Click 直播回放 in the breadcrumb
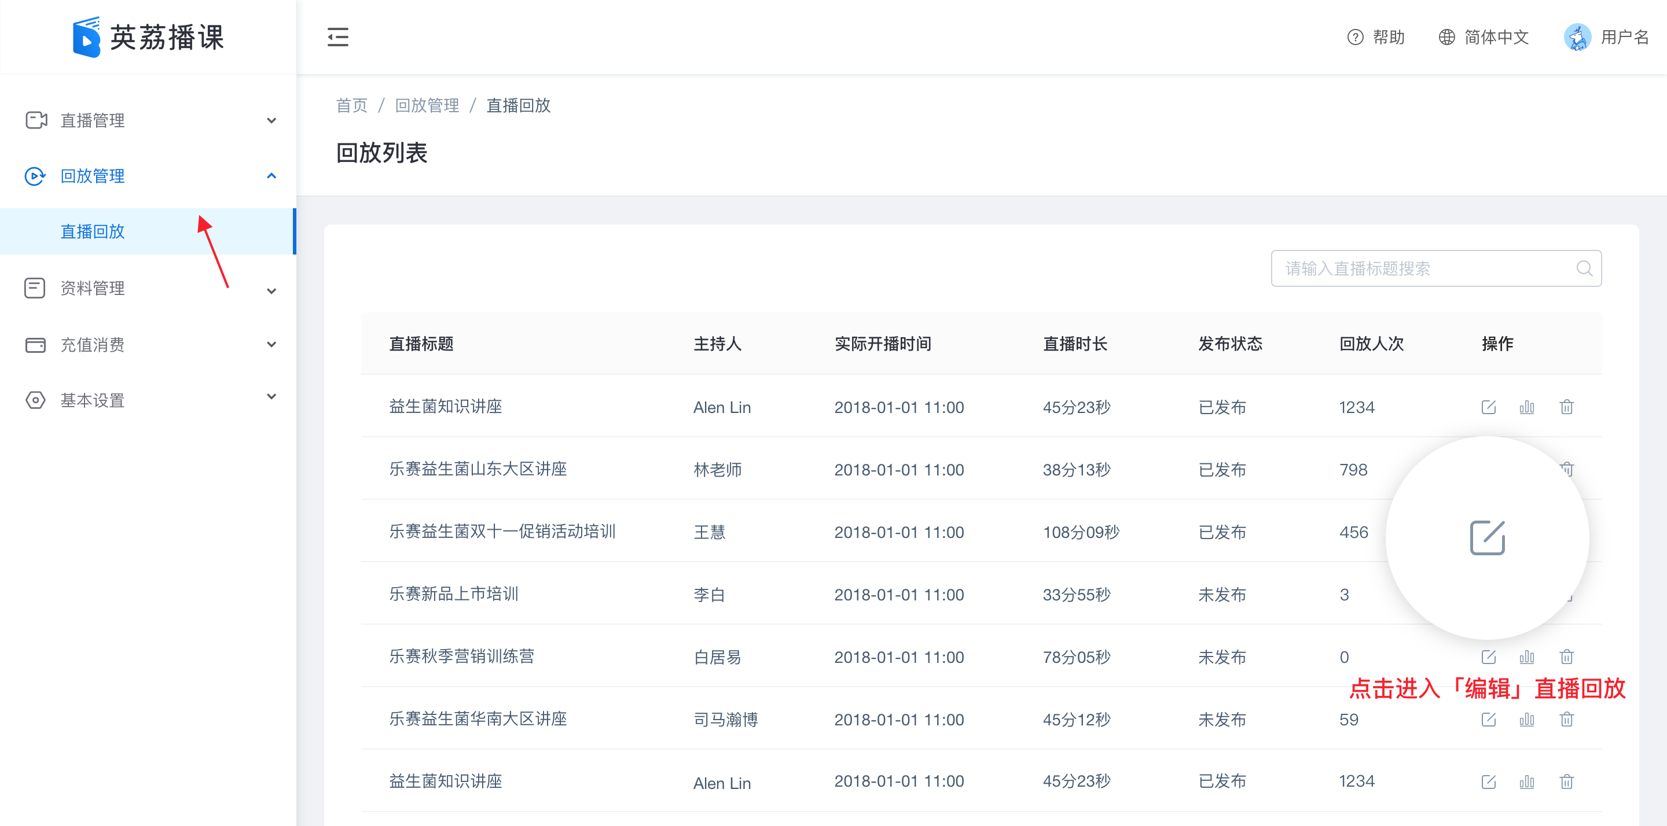1667x826 pixels. coord(519,105)
